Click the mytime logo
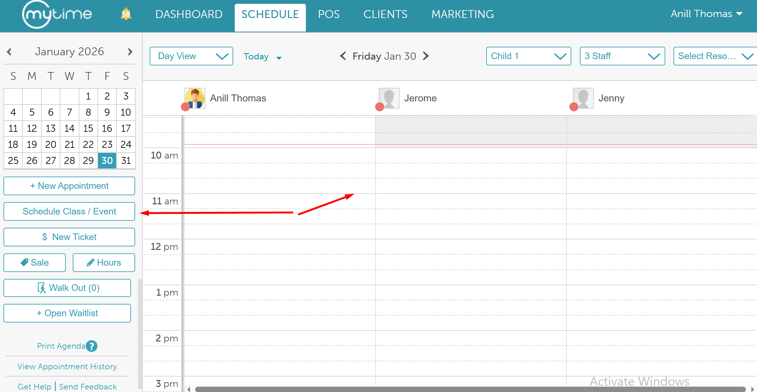Screen dimensions: 757x392 click(57, 15)
